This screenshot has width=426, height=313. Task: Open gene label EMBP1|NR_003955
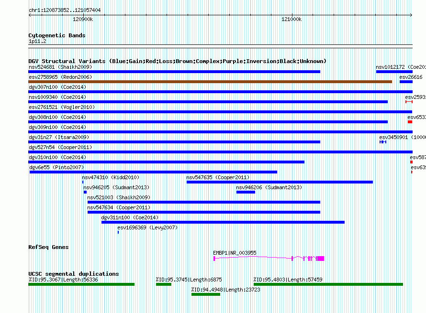pos(235,253)
